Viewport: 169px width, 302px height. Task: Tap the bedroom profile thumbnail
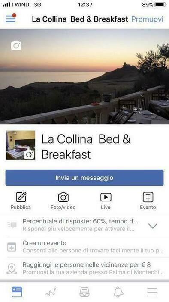click(21, 145)
